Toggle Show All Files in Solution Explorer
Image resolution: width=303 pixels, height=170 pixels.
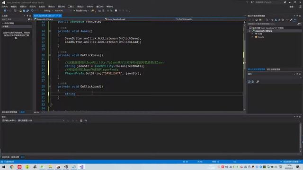pyautogui.click(x=283, y=20)
